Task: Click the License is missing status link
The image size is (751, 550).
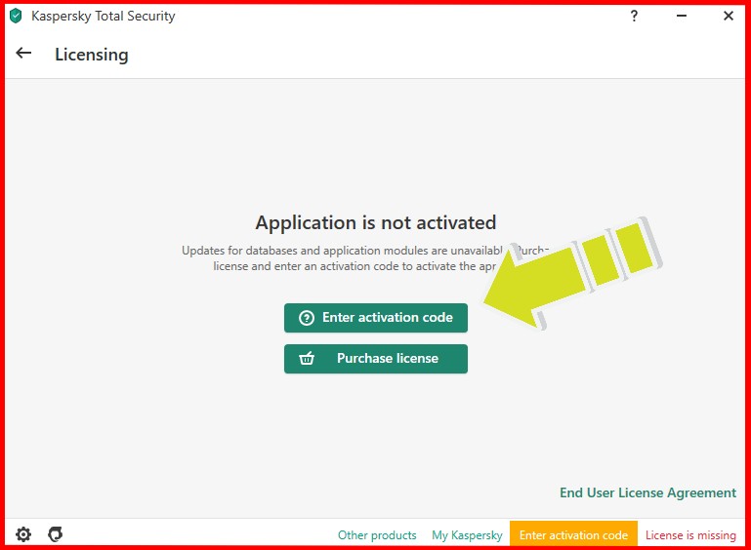Action: coord(690,534)
